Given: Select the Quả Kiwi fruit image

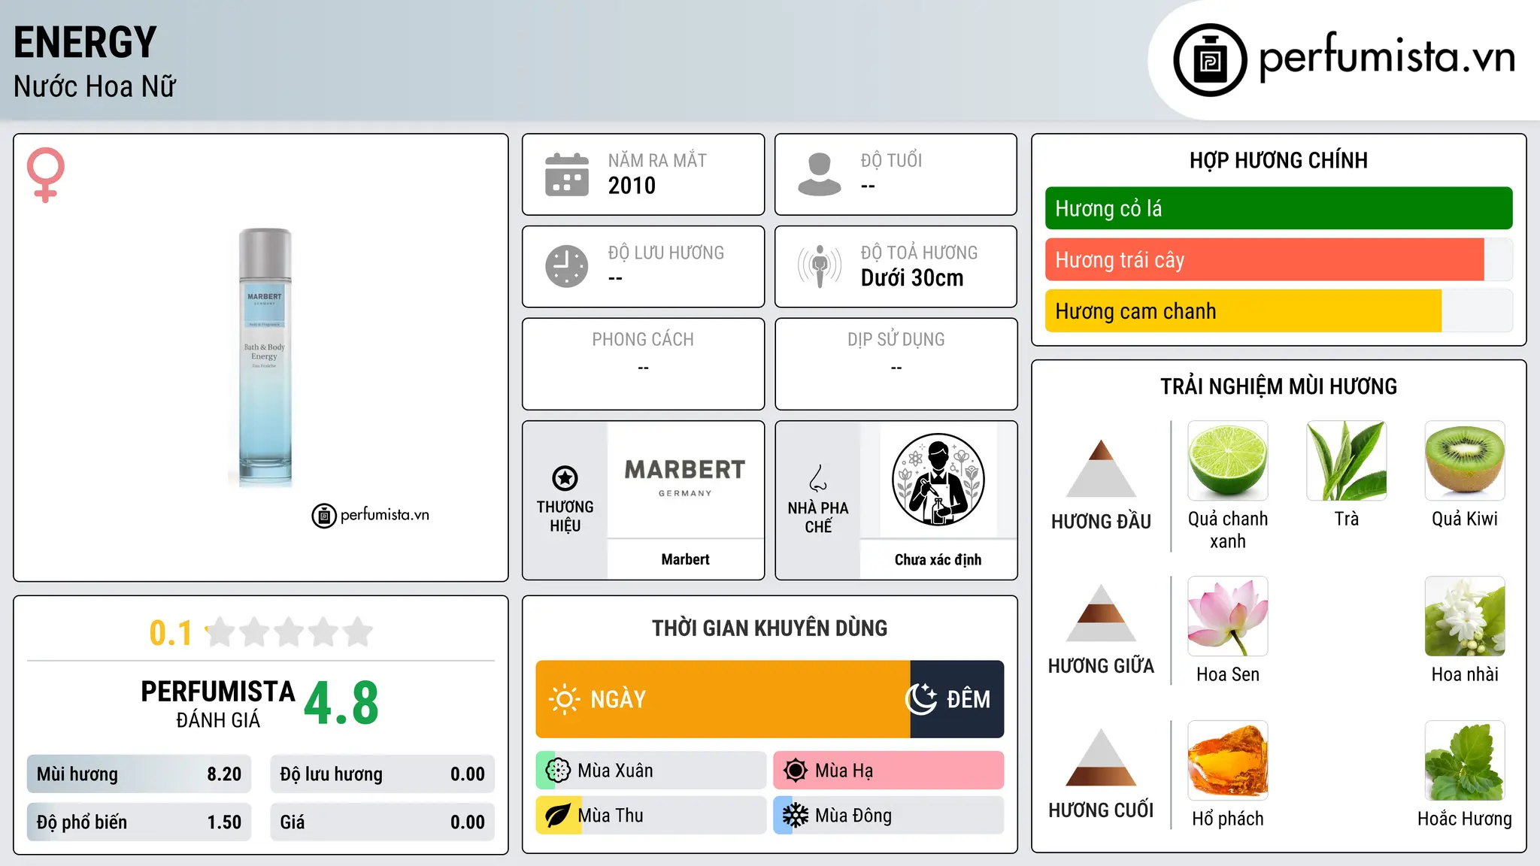Looking at the screenshot, I should pyautogui.click(x=1465, y=461).
